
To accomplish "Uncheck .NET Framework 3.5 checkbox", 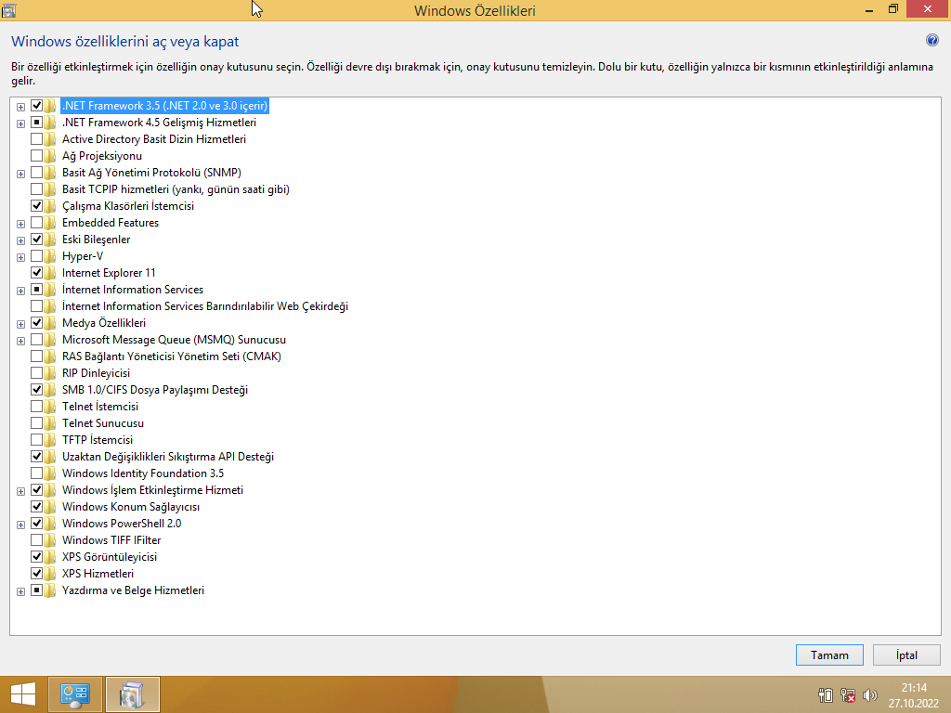I will click(x=36, y=106).
